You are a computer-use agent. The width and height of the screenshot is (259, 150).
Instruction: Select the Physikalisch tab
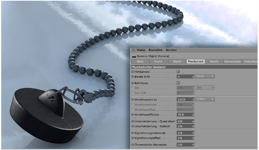196,61
